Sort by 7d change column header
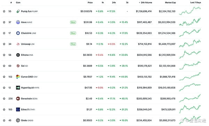Screen dimensions: 209x126 click(x=127, y=2)
